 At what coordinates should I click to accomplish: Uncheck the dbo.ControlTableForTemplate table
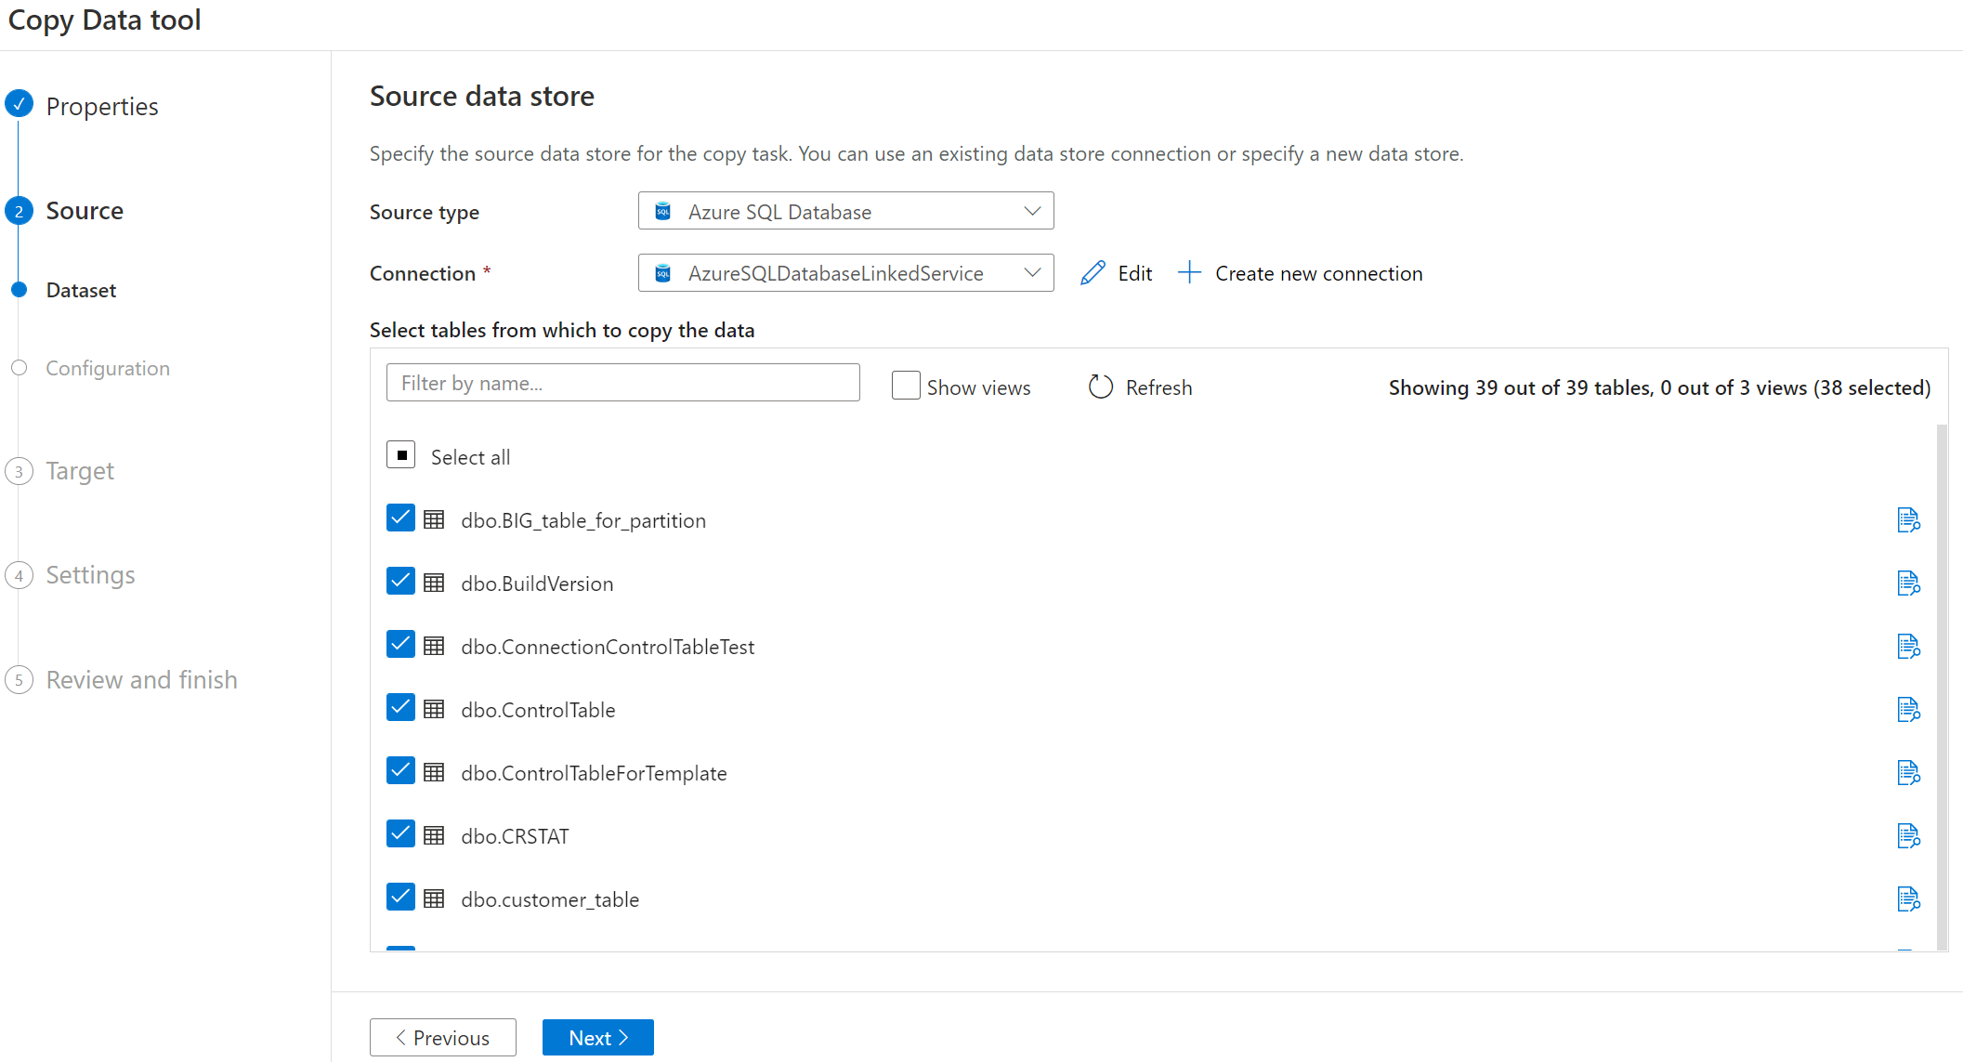pos(399,773)
